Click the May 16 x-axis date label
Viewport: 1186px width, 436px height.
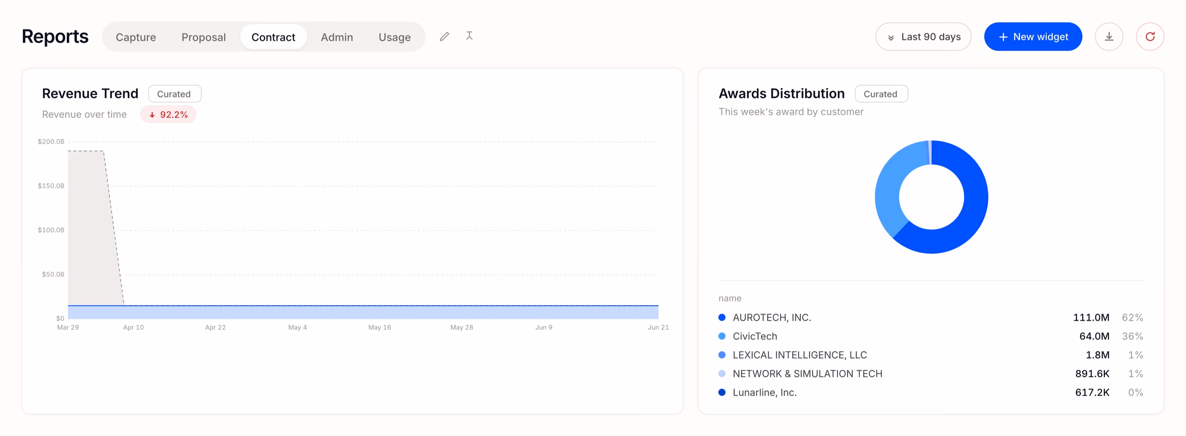tap(379, 328)
